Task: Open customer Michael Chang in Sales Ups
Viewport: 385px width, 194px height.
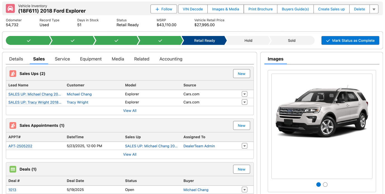Action: tap(79, 94)
